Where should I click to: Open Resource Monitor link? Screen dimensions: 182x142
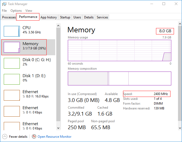54,137
